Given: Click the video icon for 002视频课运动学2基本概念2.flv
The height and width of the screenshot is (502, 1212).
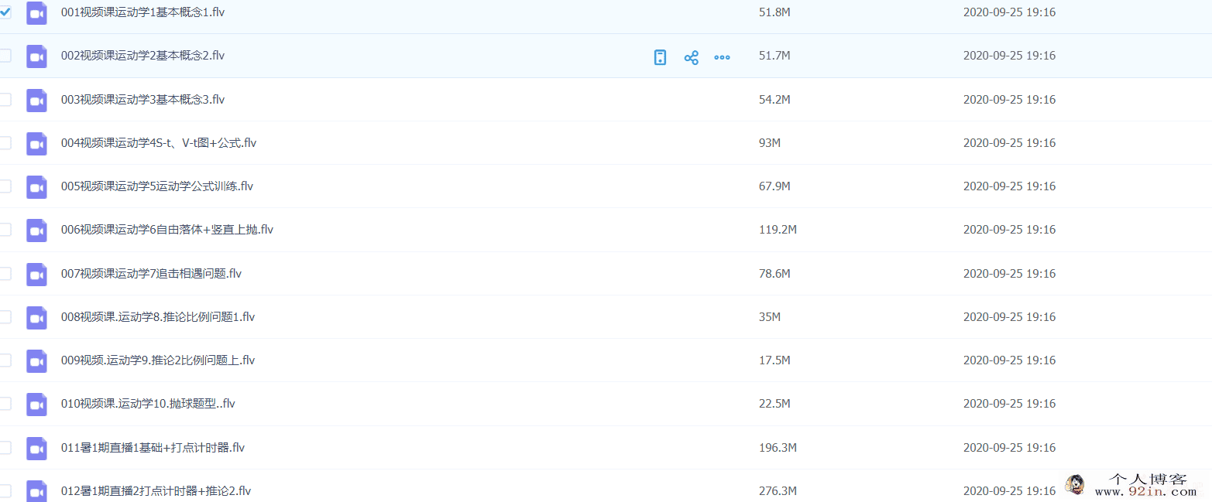Looking at the screenshot, I should (36, 56).
